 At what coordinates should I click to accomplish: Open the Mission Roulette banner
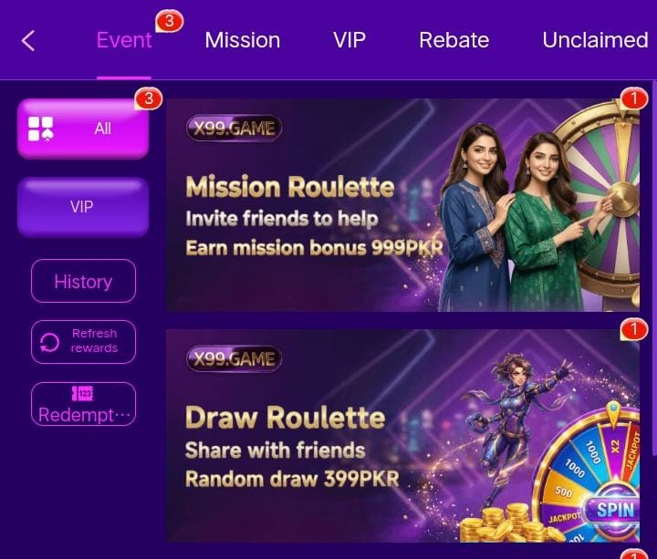click(403, 205)
